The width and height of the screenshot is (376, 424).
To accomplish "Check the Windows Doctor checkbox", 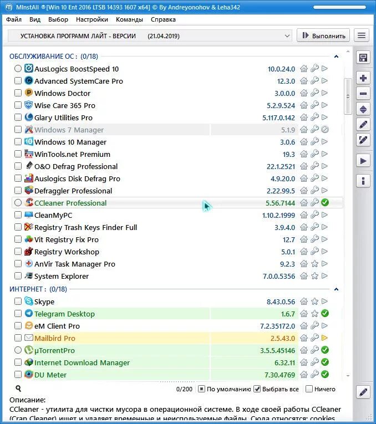I will point(18,93).
